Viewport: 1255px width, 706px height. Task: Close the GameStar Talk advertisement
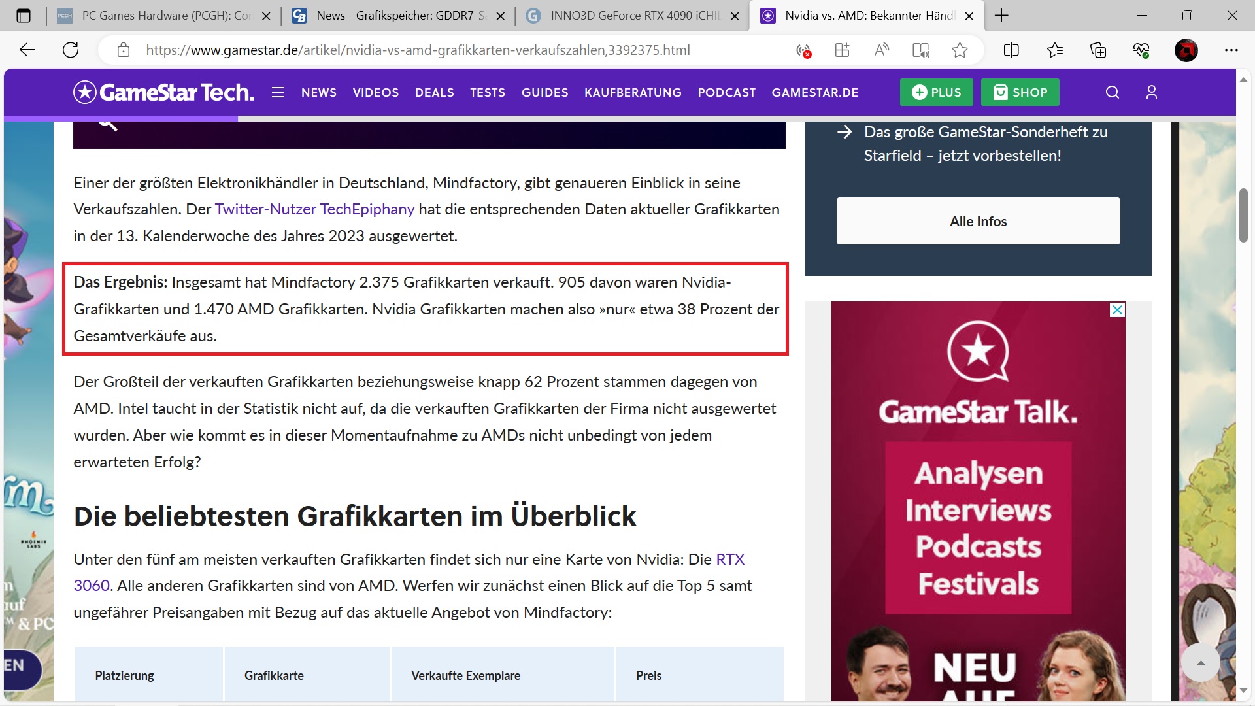tap(1118, 310)
